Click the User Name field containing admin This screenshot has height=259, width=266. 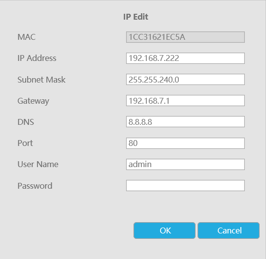(185, 164)
